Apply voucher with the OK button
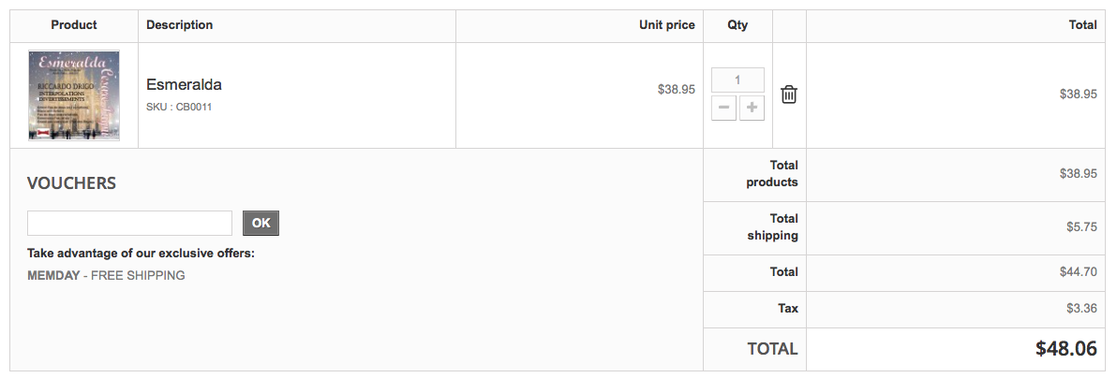The height and width of the screenshot is (378, 1117). 261,223
